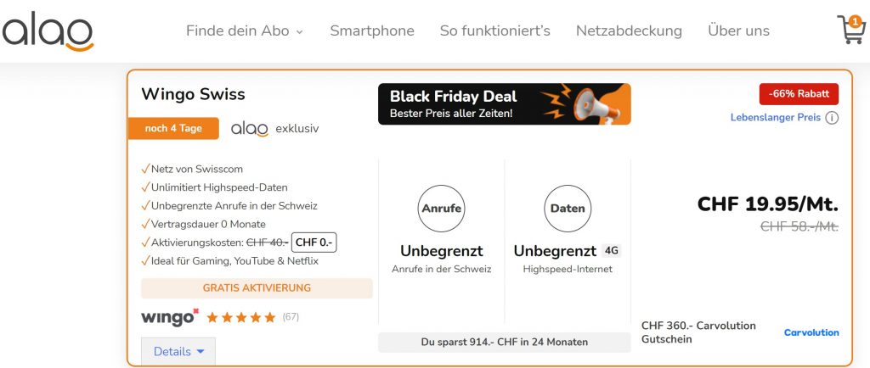Click the info icon beside Lebenslanger Preis
Image resolution: width=870 pixels, height=368 pixels.
832,118
